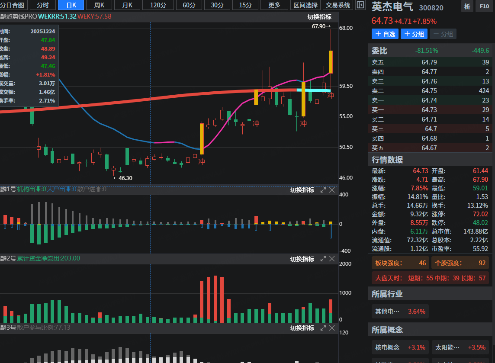This screenshot has height=363, width=495.
Task: Open the F10 company info page
Action: coord(483,6)
